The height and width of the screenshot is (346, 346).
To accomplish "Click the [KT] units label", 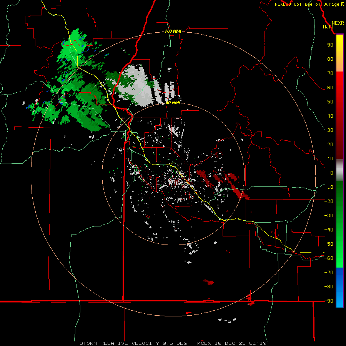I will (328, 27).
